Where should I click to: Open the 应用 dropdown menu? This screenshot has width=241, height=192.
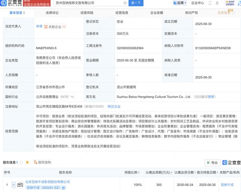180,3
